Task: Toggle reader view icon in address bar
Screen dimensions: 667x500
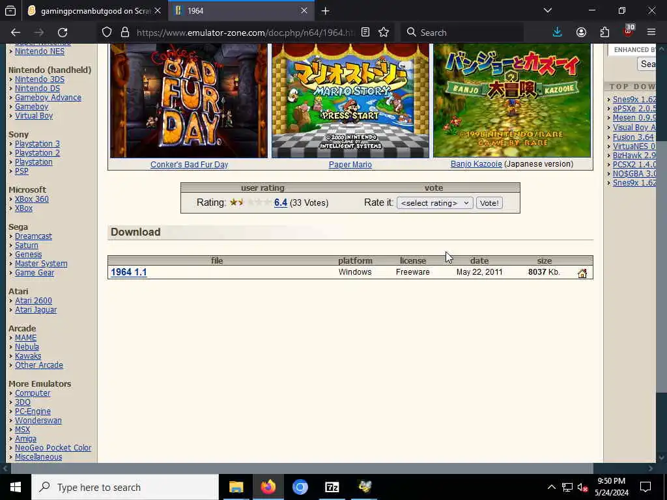Action: point(365,33)
